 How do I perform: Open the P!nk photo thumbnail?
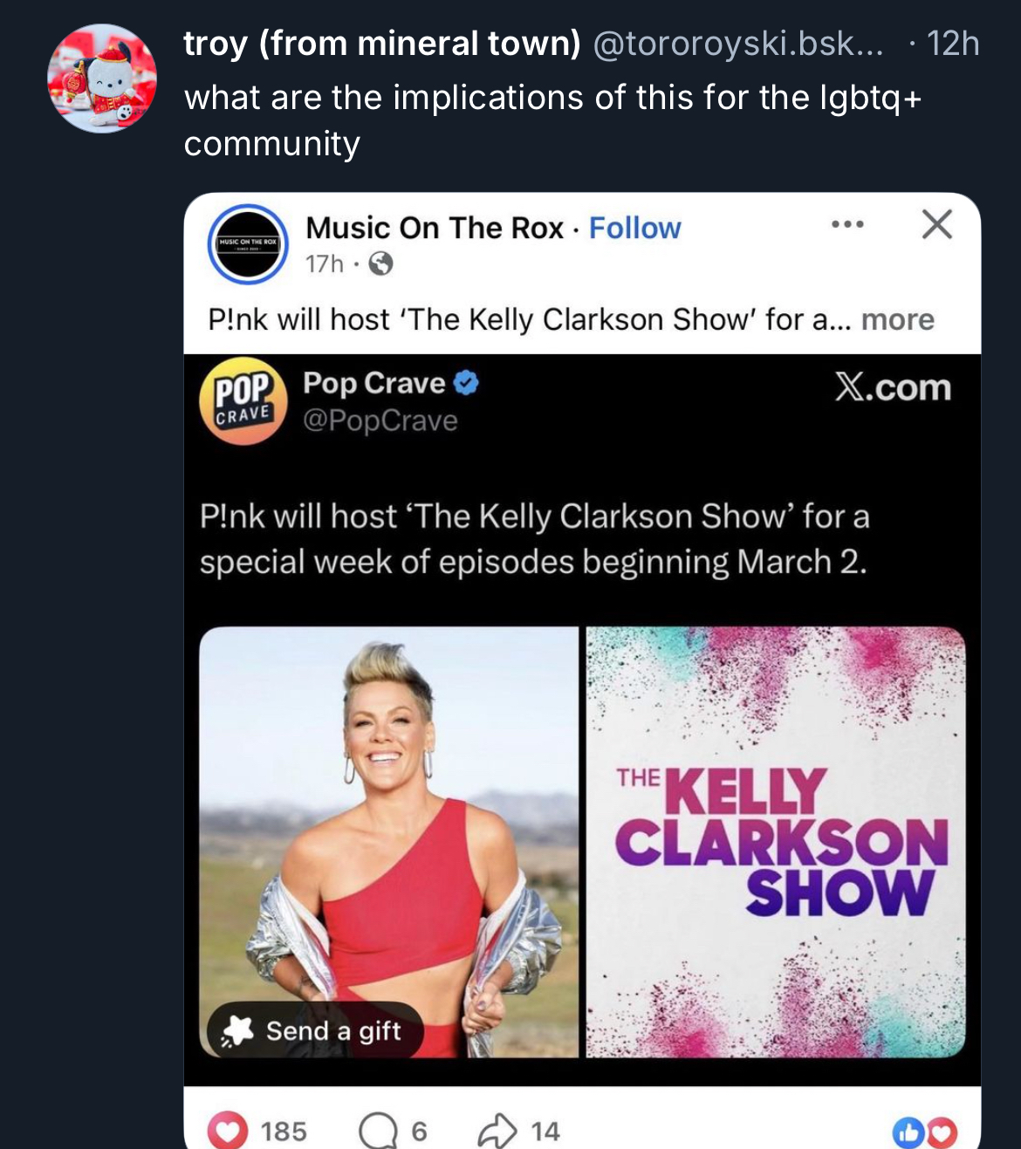click(389, 842)
